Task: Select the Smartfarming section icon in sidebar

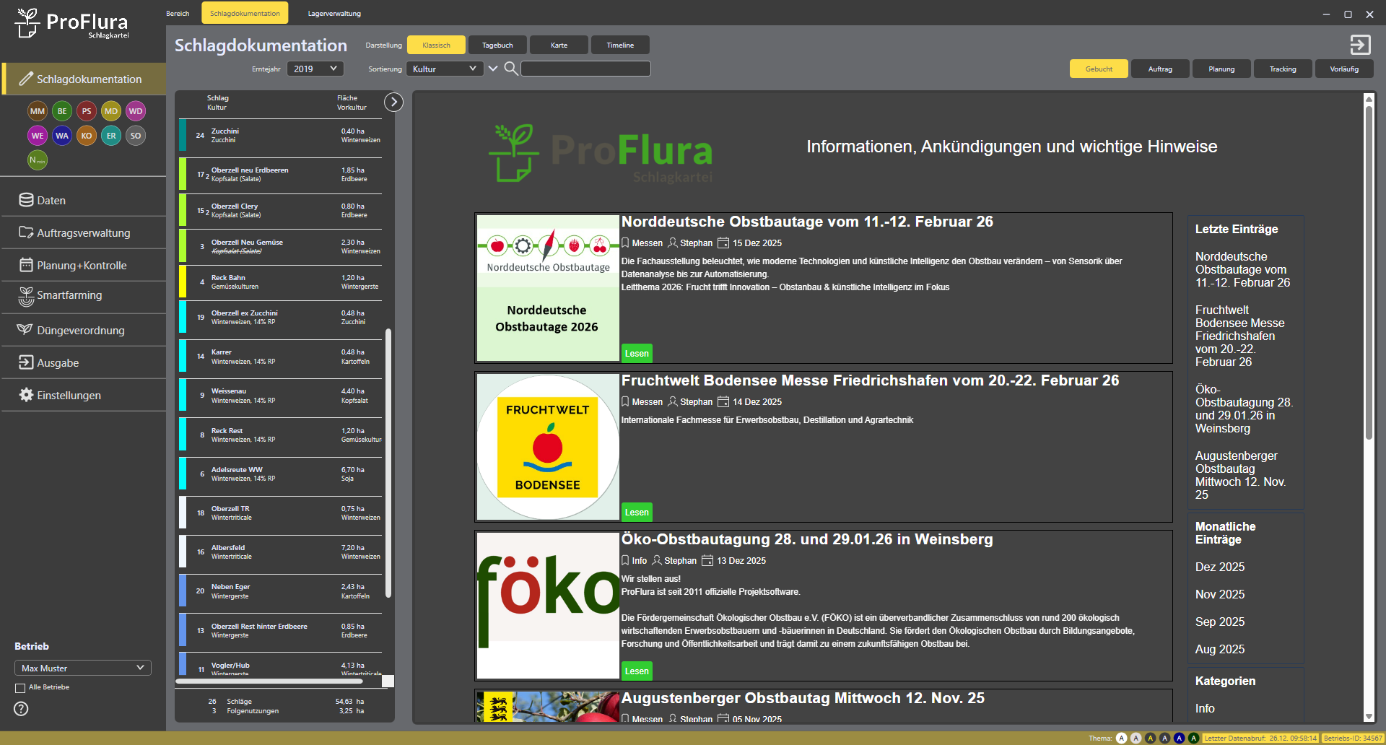Action: click(27, 295)
